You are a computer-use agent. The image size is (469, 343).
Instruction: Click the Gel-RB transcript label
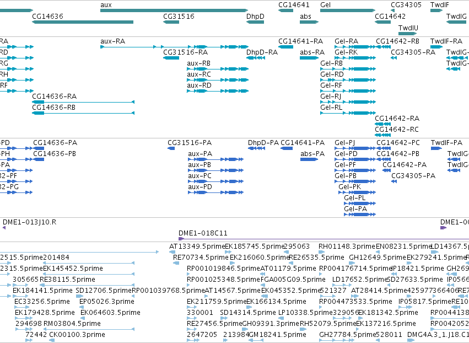tap(331, 63)
